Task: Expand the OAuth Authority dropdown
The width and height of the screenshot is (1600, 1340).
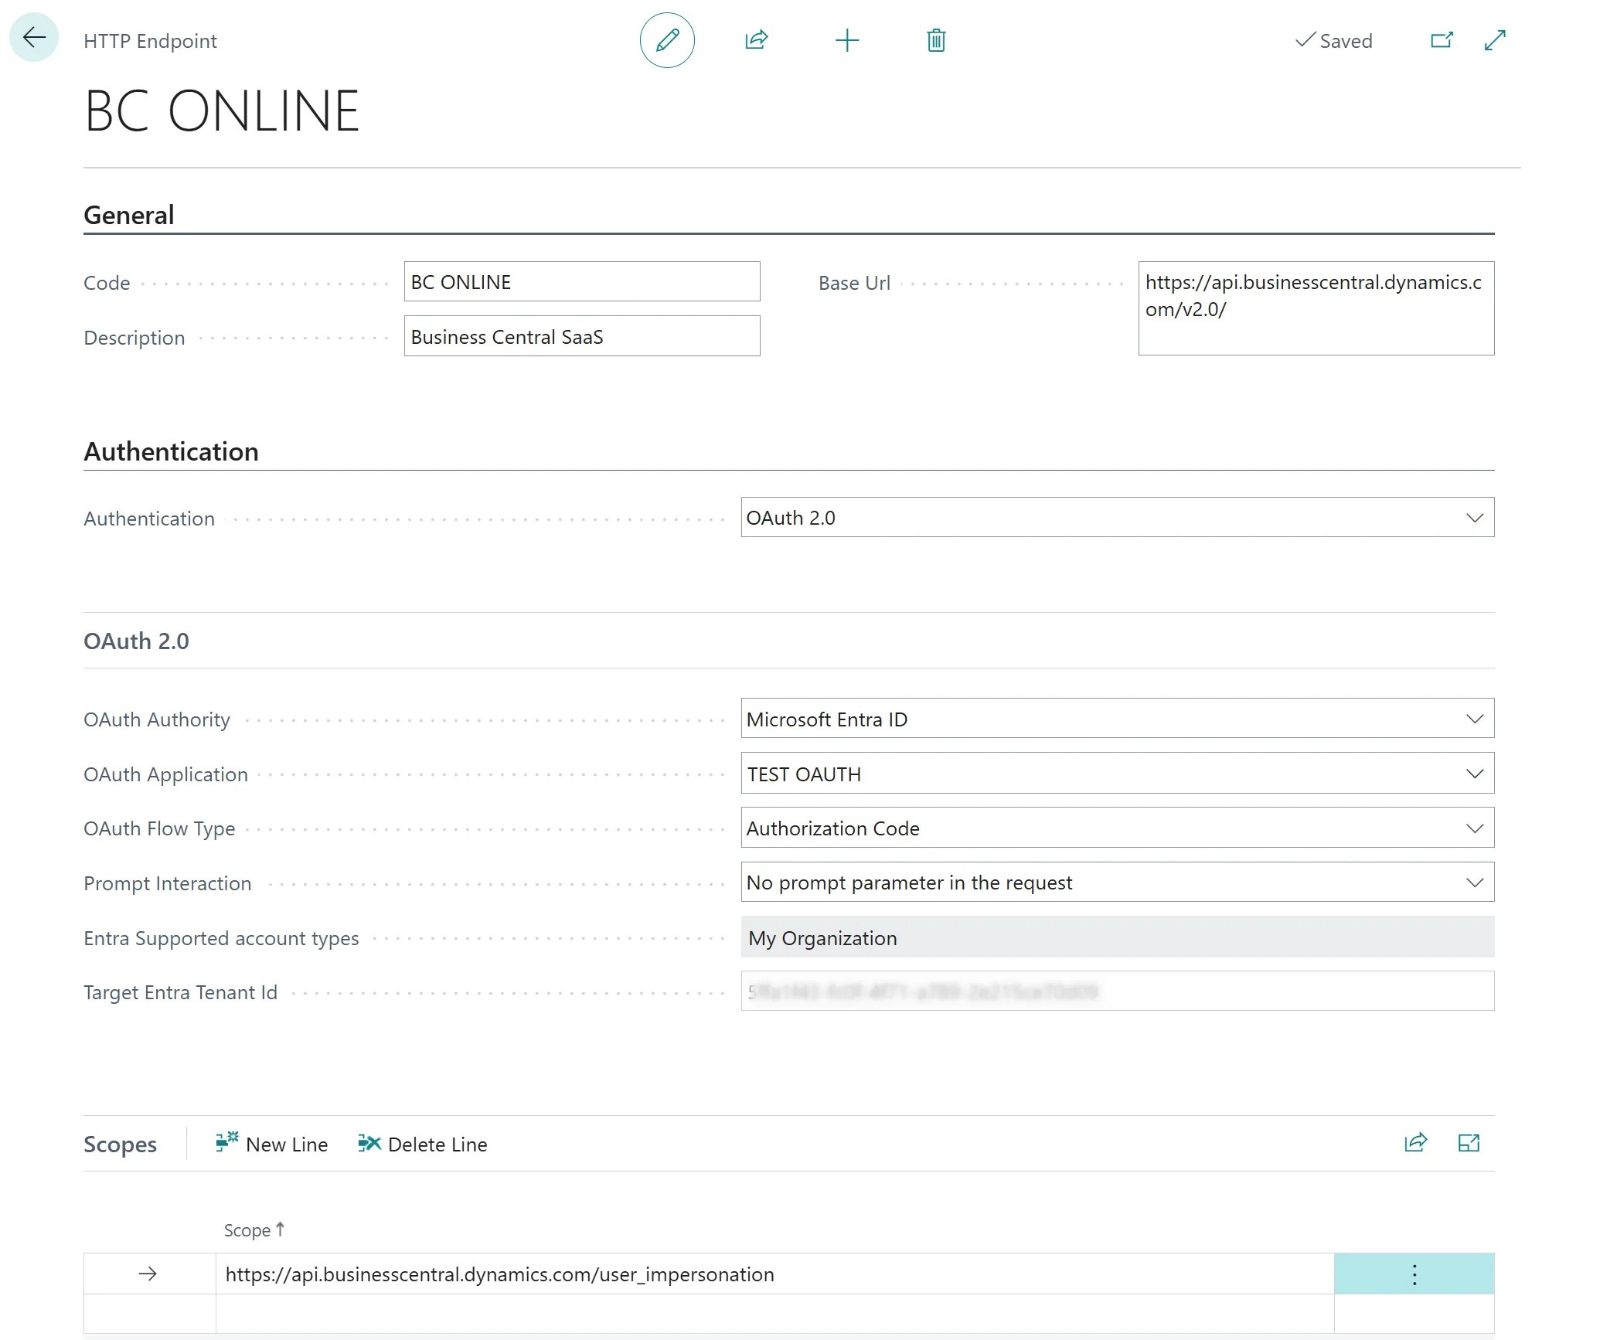Action: pos(1117,719)
